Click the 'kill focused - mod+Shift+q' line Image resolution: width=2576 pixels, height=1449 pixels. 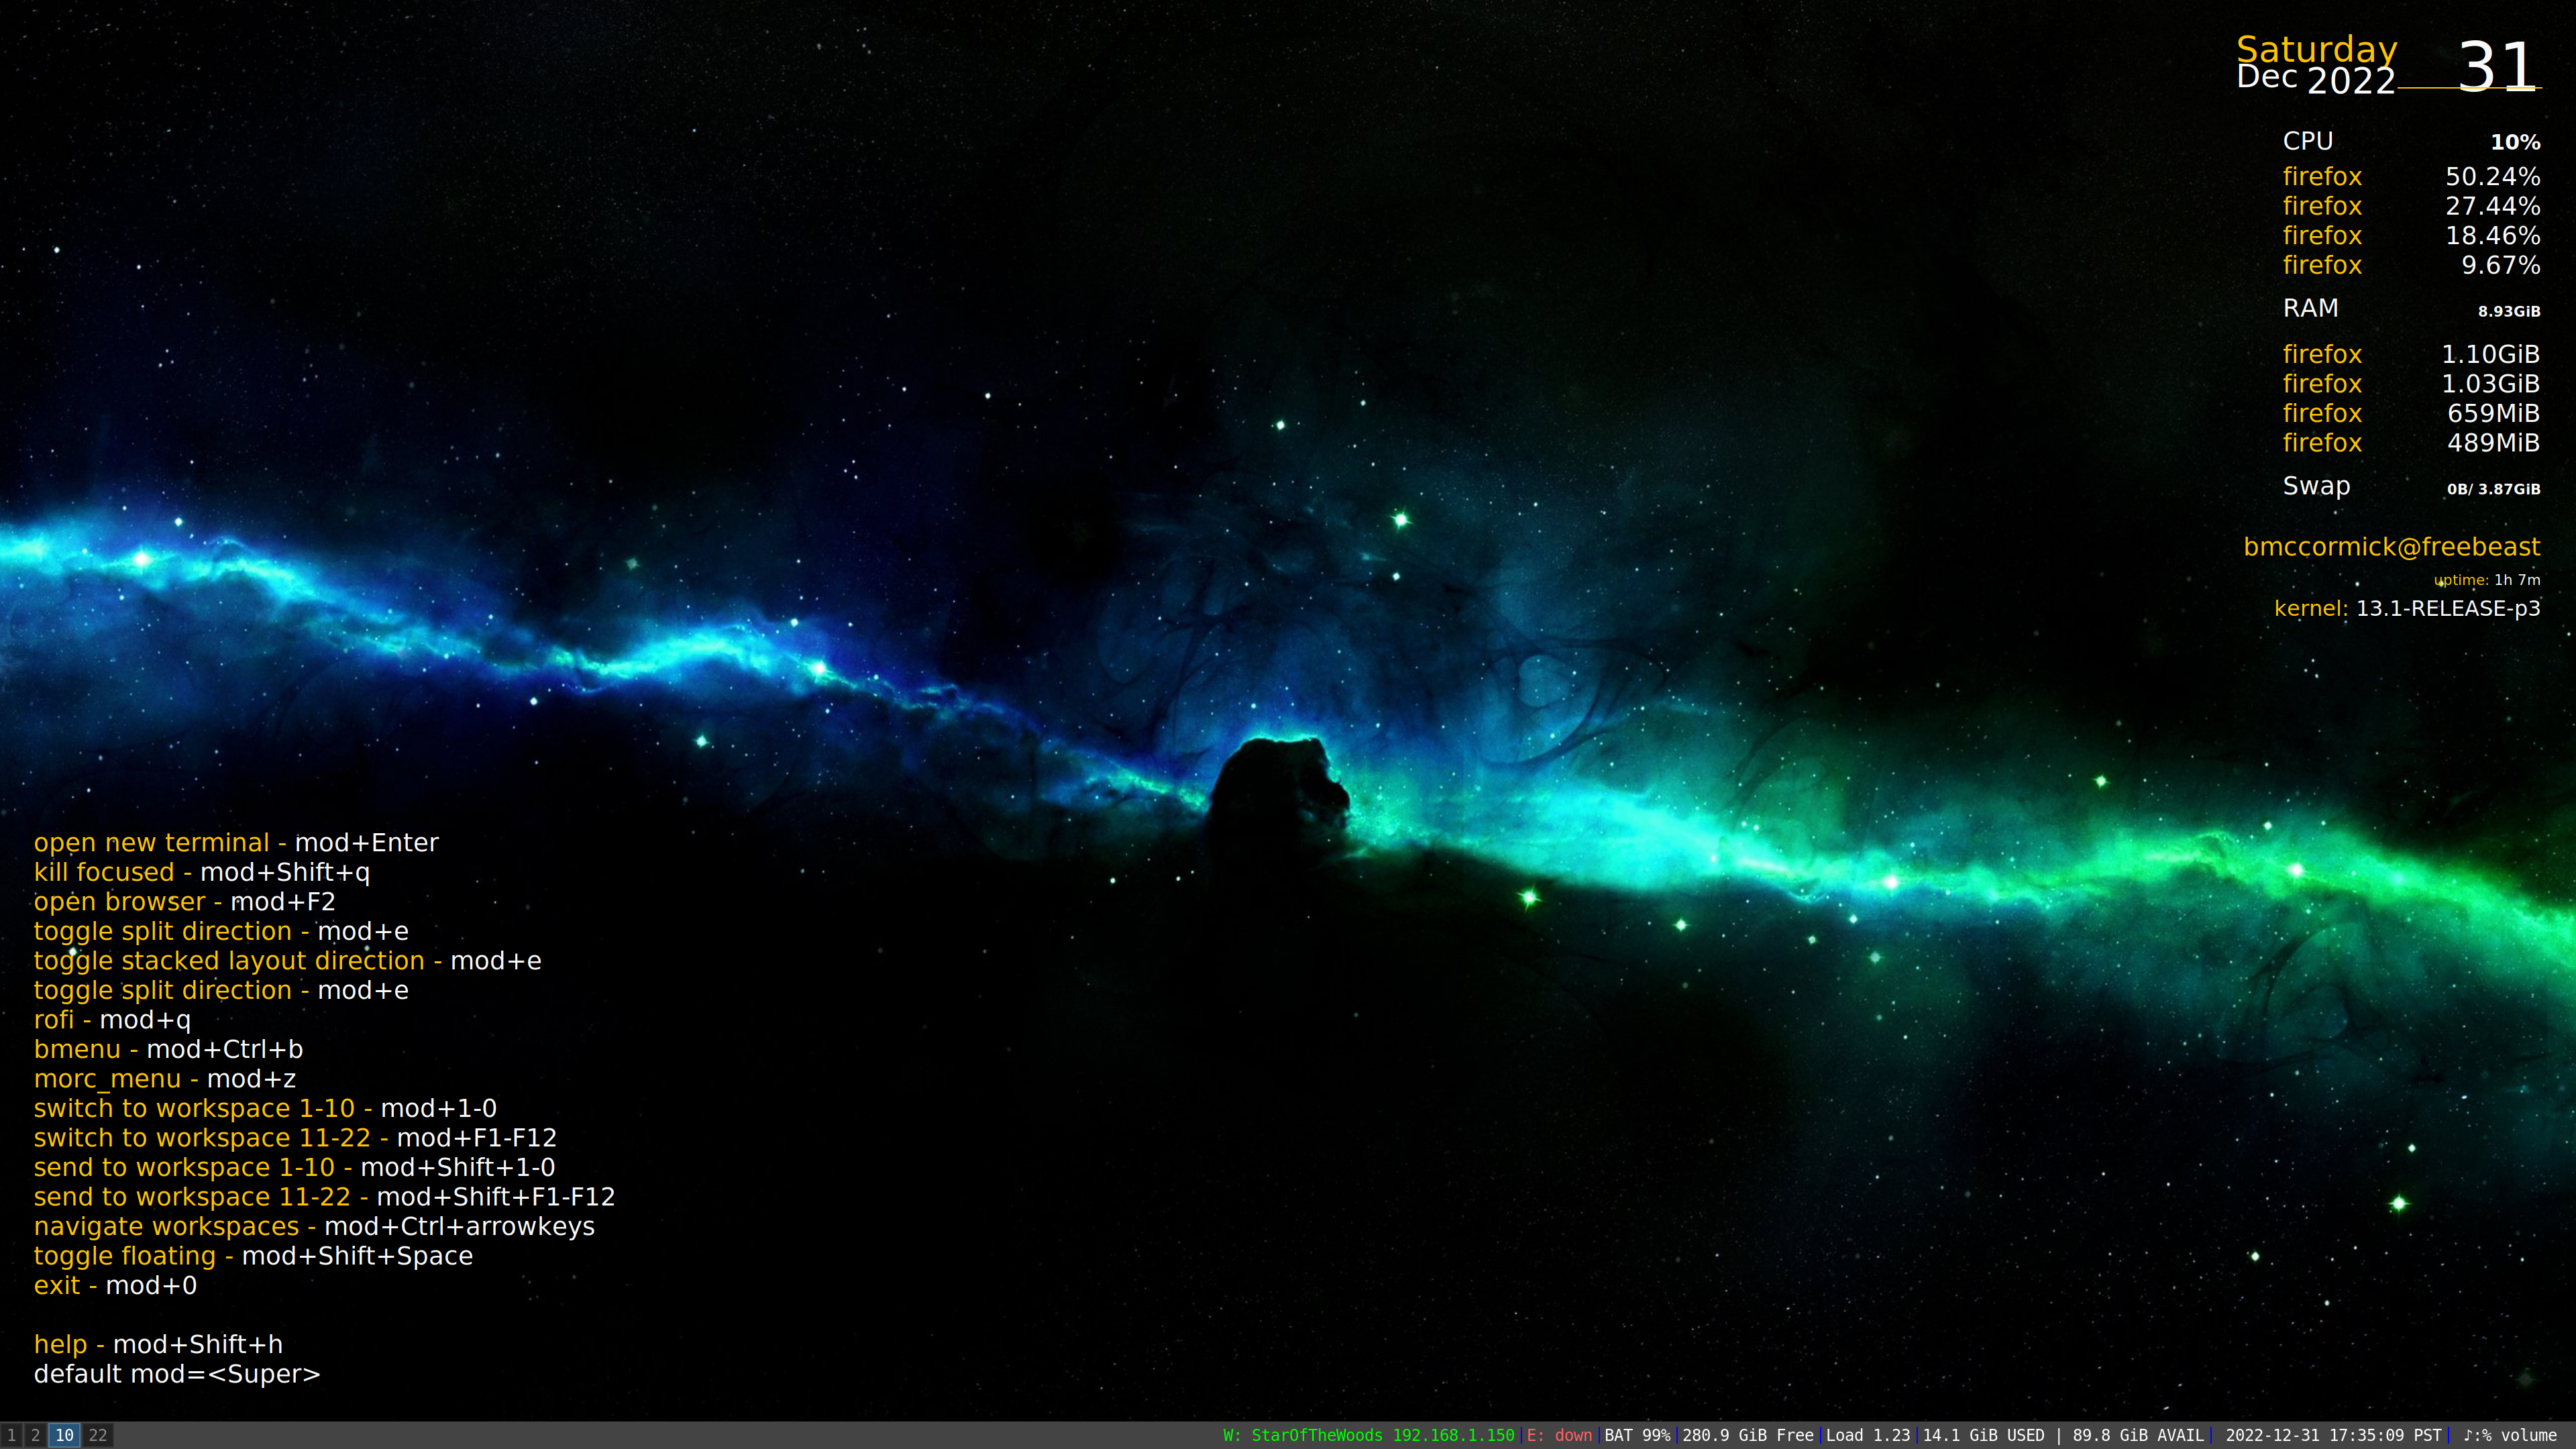click(x=202, y=872)
